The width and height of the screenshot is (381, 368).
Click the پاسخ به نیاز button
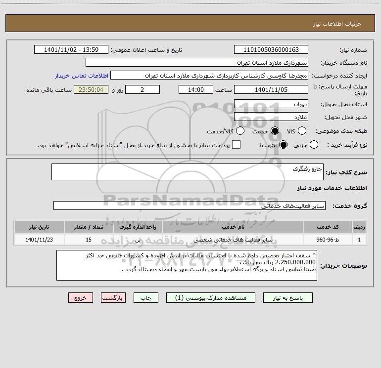tap(287, 298)
